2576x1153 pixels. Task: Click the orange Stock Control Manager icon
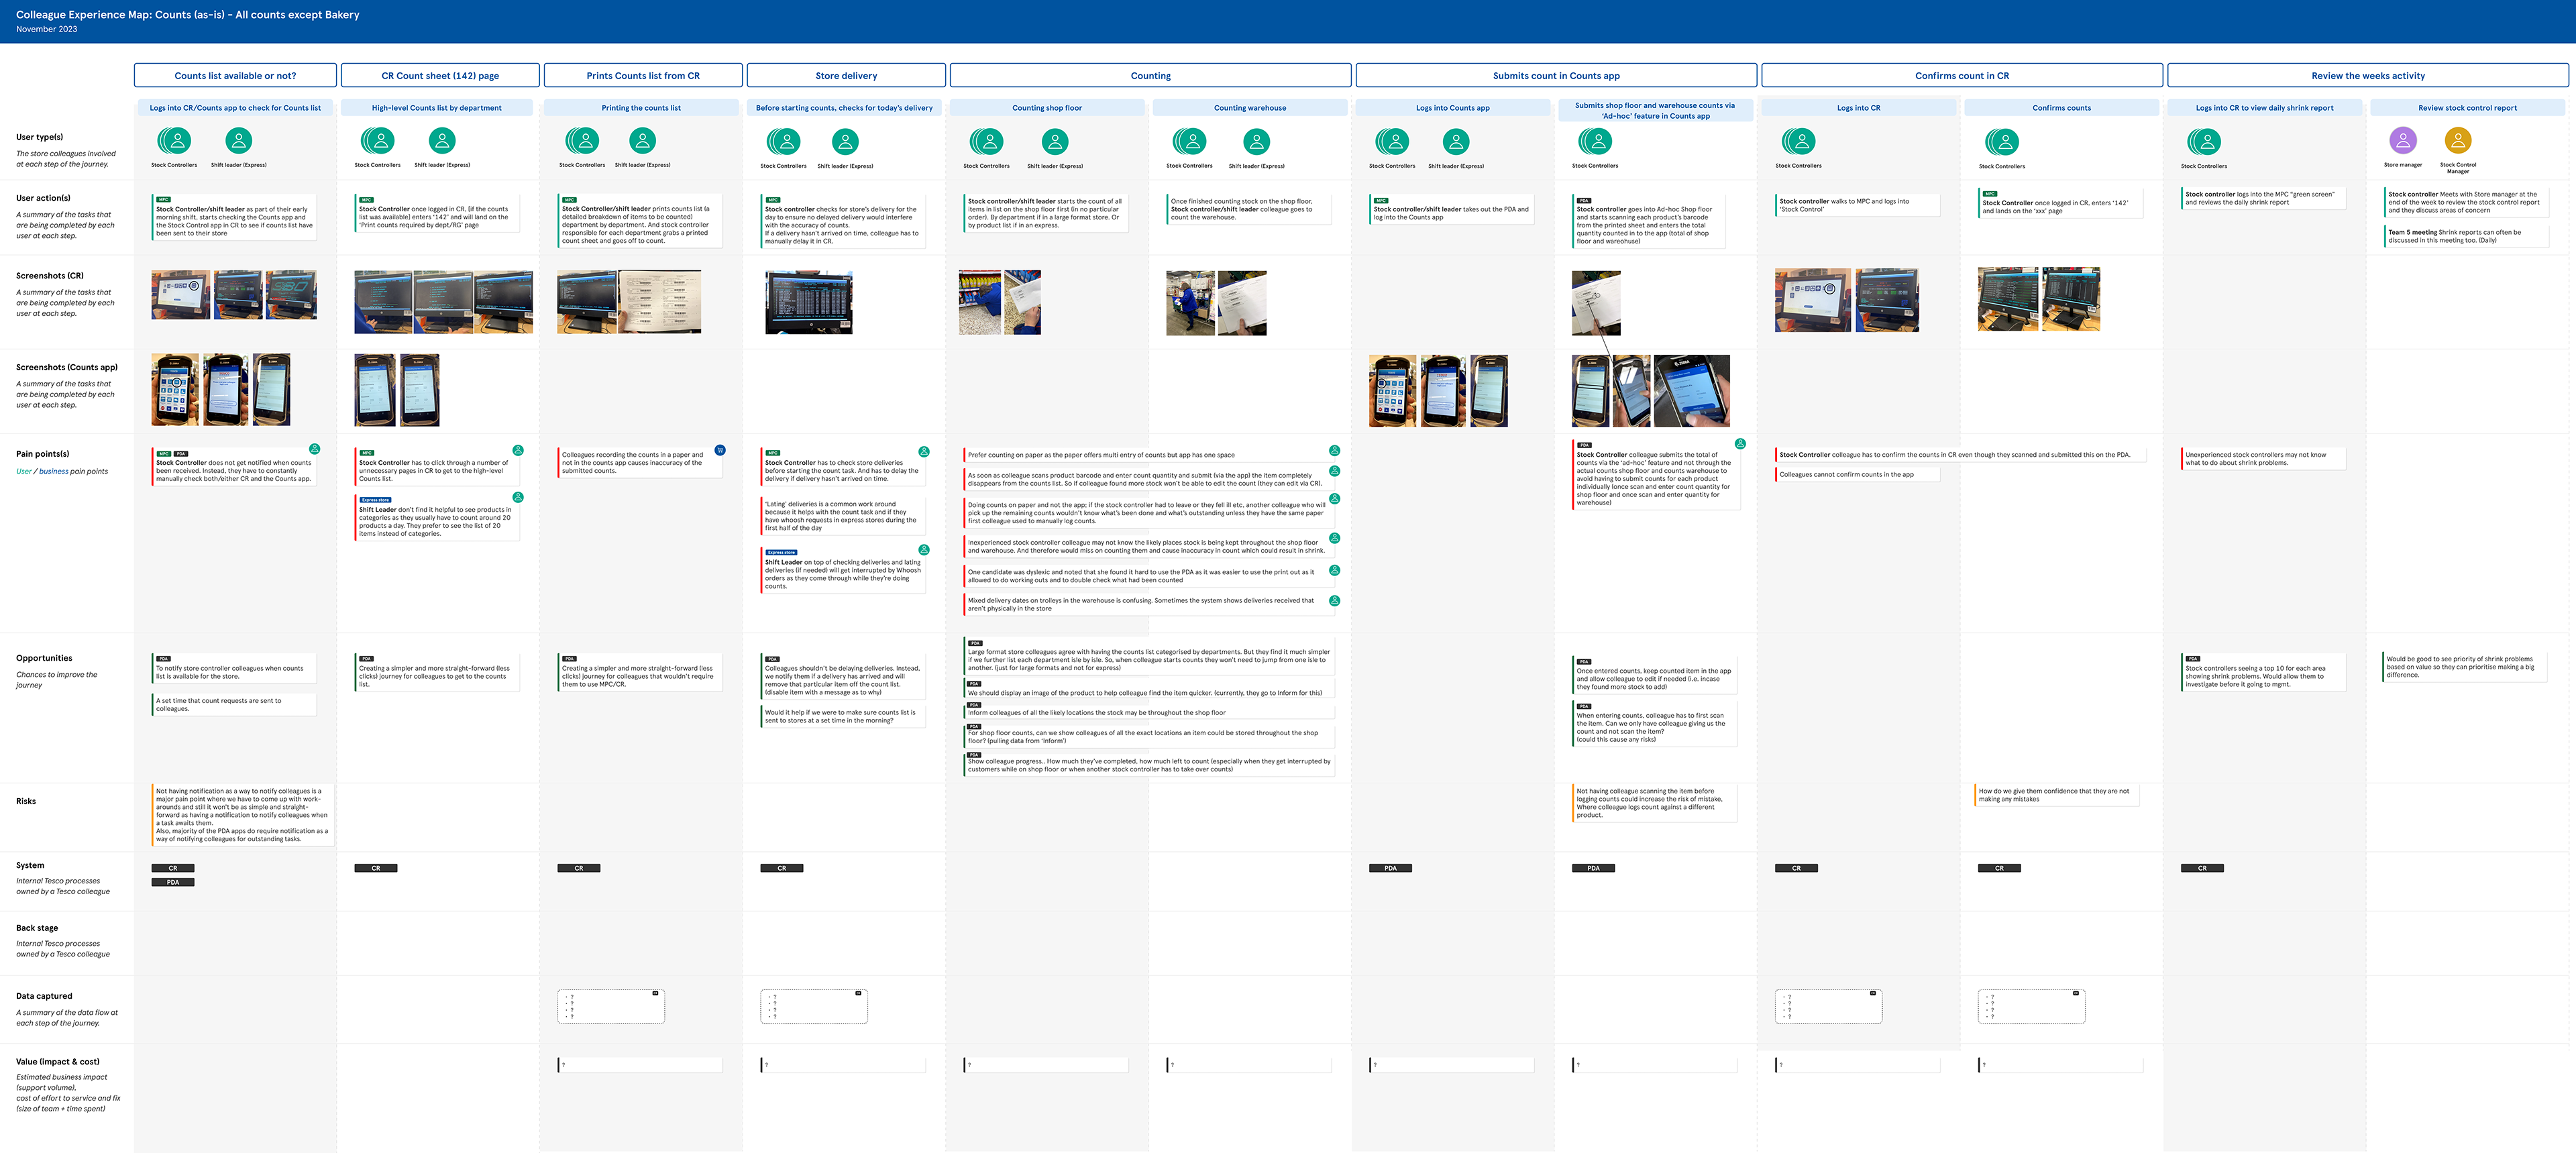pos(2457,140)
